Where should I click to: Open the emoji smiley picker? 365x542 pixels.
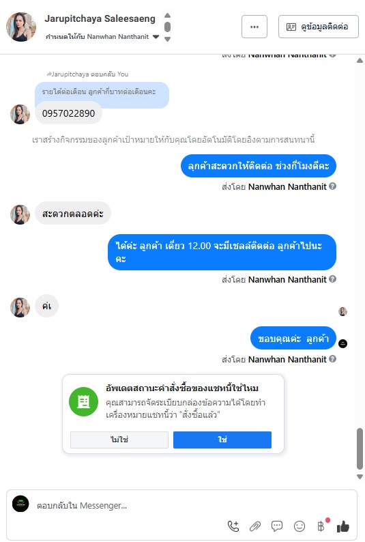pyautogui.click(x=300, y=526)
